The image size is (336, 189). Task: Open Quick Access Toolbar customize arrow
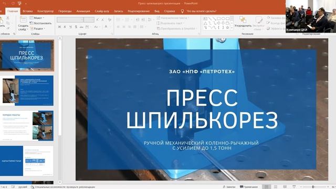coord(26,4)
